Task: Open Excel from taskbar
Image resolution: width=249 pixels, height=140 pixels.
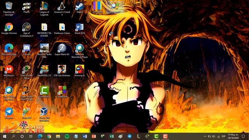Action: (112, 136)
